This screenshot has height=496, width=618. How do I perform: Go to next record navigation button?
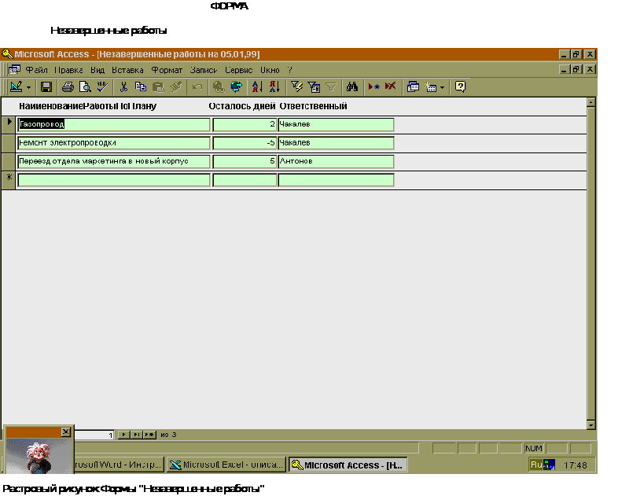pyautogui.click(x=123, y=434)
